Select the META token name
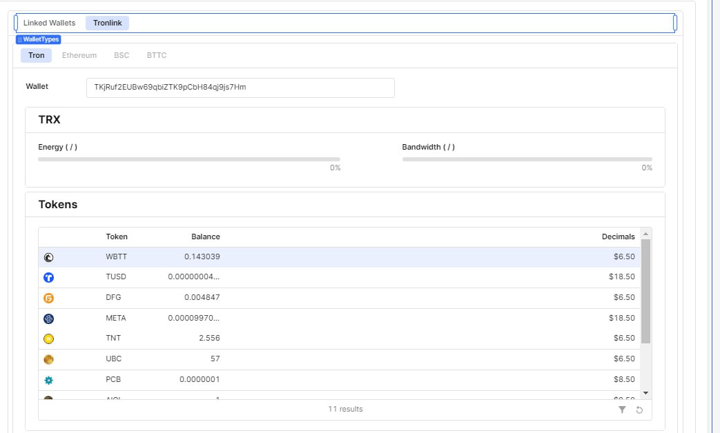This screenshot has height=433, width=720. tap(116, 319)
